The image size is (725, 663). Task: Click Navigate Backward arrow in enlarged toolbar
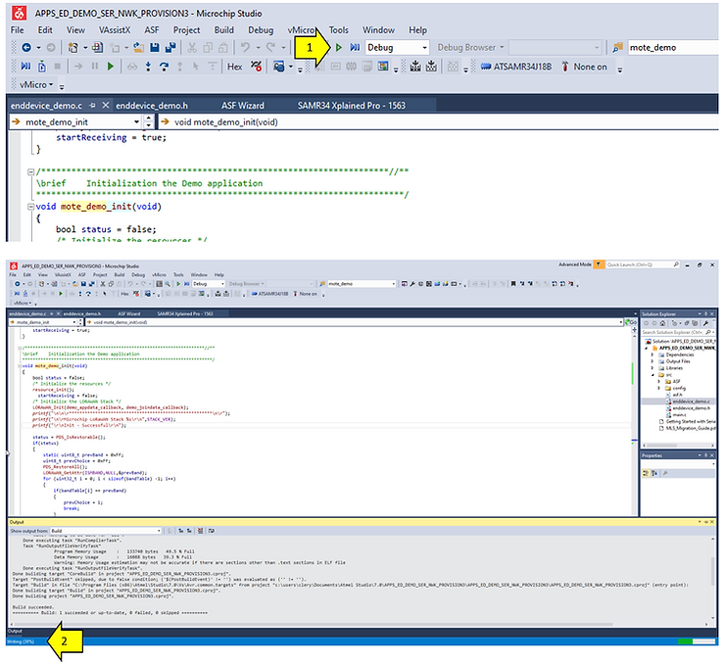(x=26, y=47)
